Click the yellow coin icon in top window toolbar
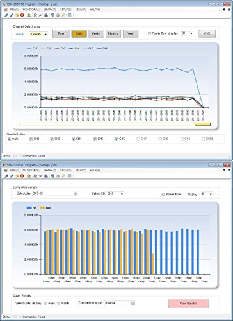The image size is (233, 321). pyautogui.click(x=17, y=15)
